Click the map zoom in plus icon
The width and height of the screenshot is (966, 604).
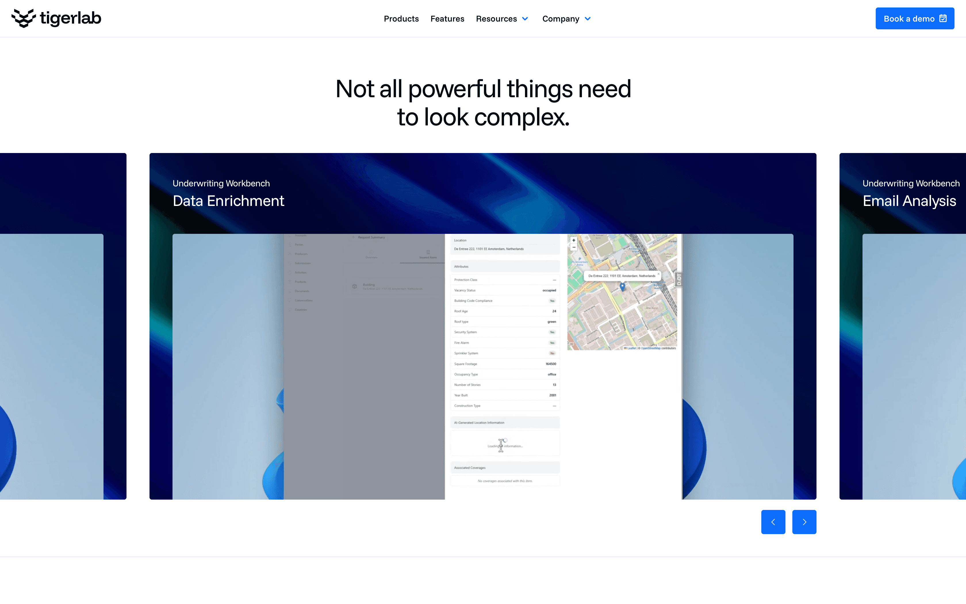coord(574,240)
